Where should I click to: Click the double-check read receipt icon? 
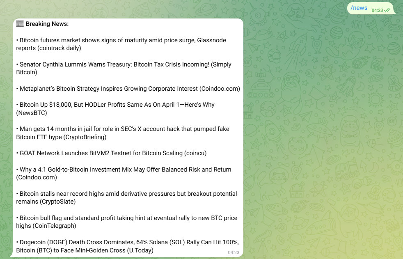tap(387, 10)
